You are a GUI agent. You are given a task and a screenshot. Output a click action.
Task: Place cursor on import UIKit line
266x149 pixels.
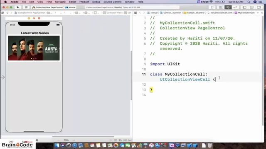pyautogui.click(x=165, y=64)
